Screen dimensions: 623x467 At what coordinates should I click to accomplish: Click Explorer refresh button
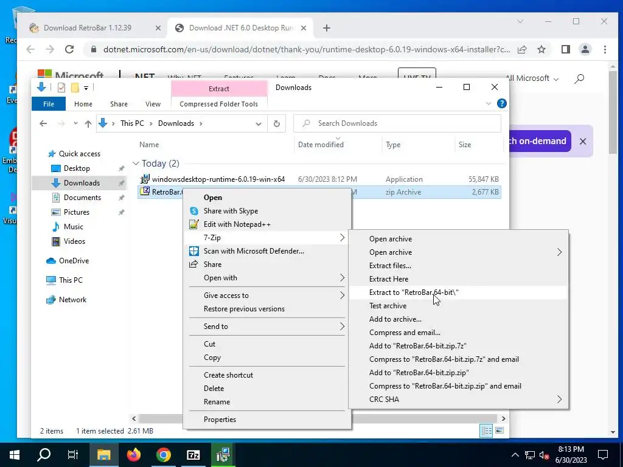point(277,123)
